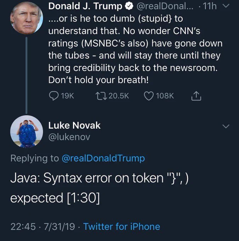
Task: Tap the share upload icon
Action: click(196, 96)
